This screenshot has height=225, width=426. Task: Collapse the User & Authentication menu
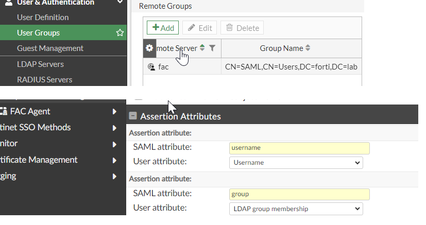[120, 3]
